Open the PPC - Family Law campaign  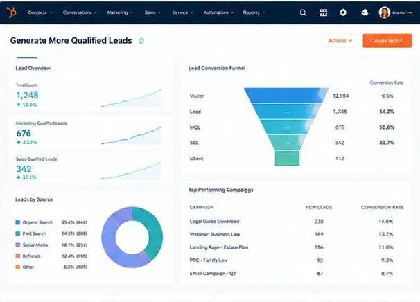click(209, 260)
